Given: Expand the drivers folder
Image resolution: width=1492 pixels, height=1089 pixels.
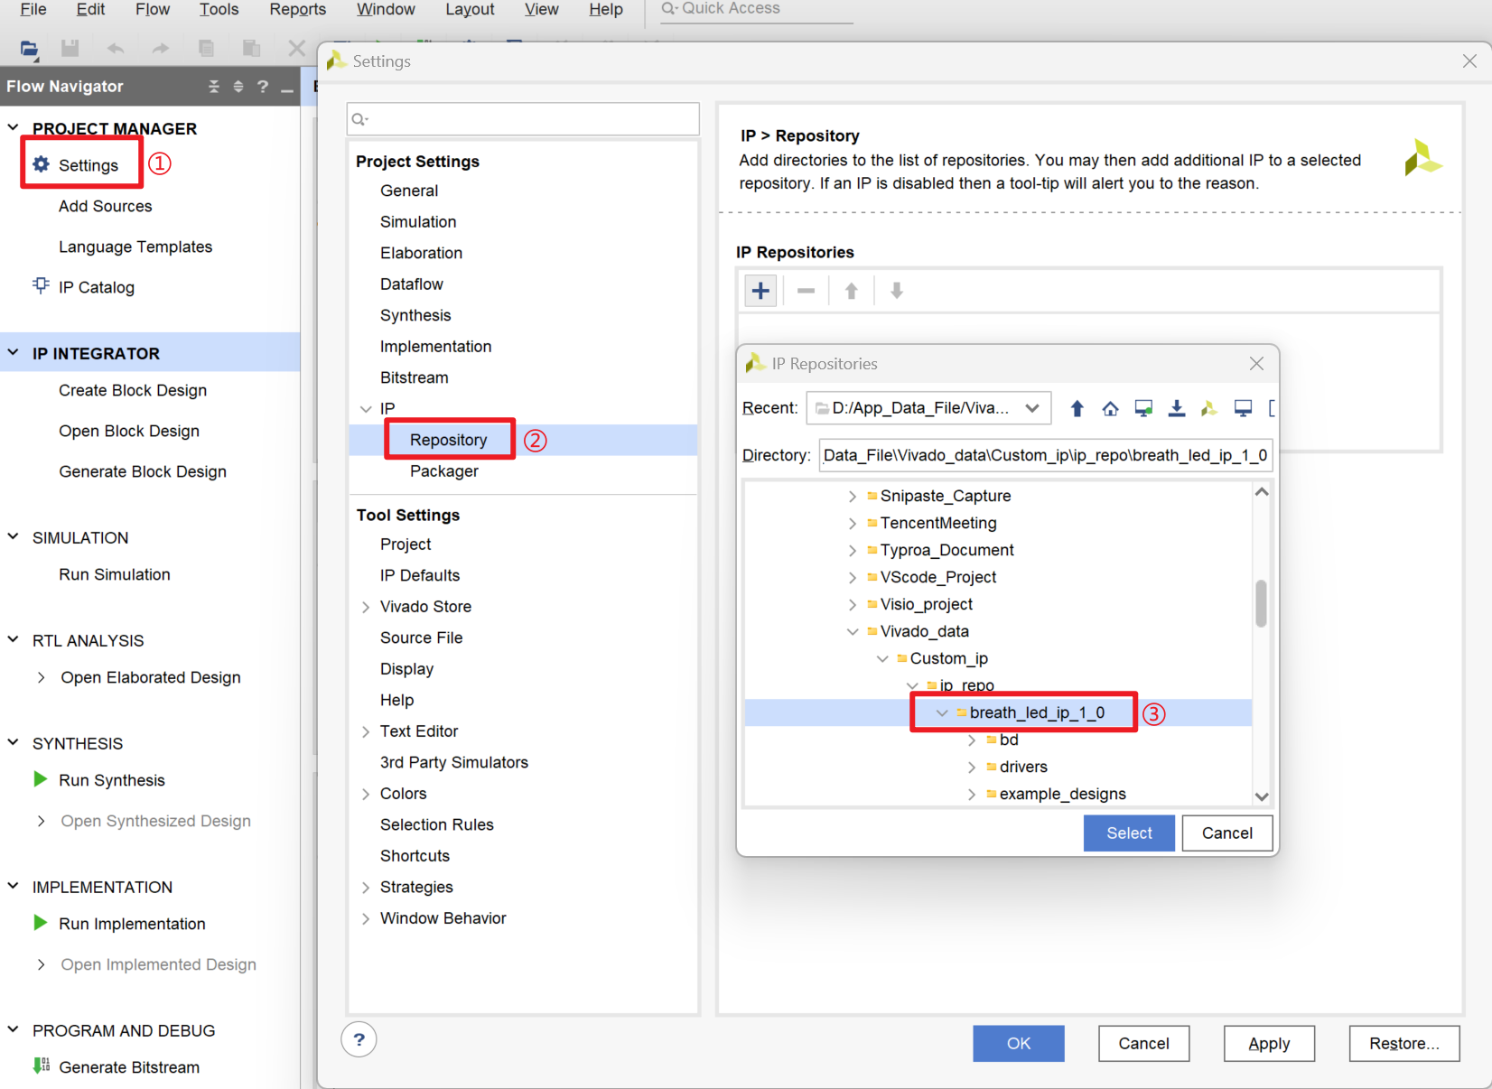Looking at the screenshot, I should [972, 767].
